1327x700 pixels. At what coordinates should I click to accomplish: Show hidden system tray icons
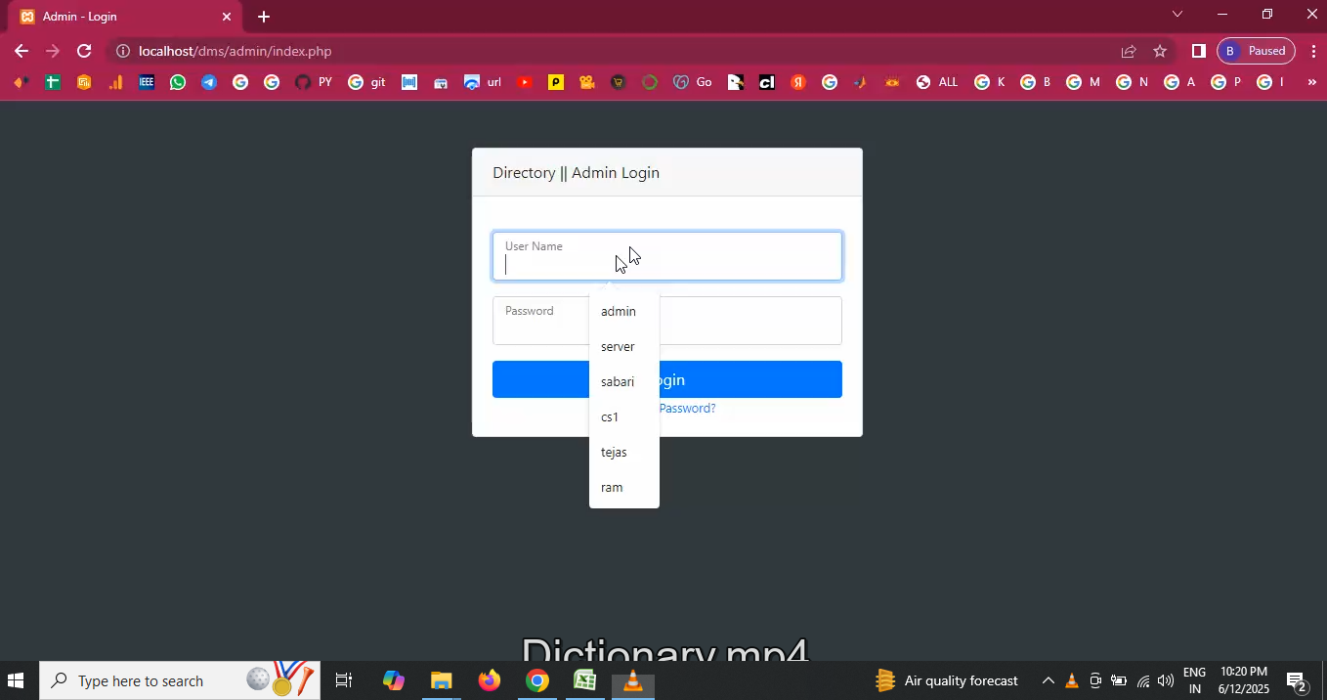click(1048, 680)
